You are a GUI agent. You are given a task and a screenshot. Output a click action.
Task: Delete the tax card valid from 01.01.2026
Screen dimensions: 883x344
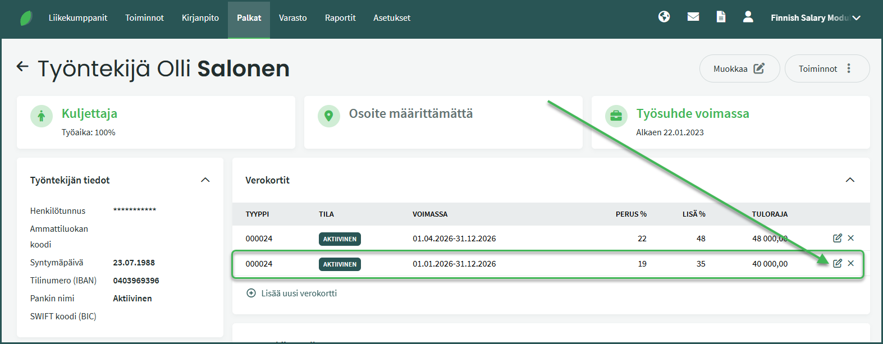(851, 263)
